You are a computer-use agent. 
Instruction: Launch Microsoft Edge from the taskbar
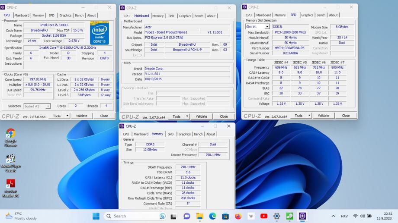coord(212,216)
